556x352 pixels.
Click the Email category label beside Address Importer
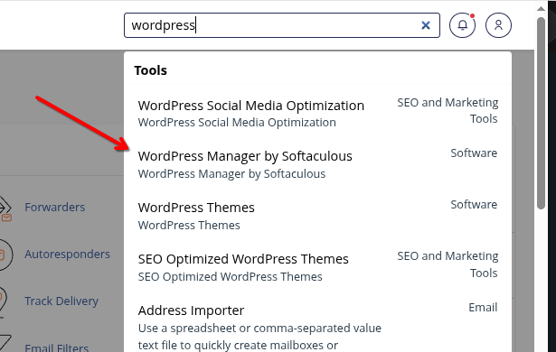tap(483, 307)
